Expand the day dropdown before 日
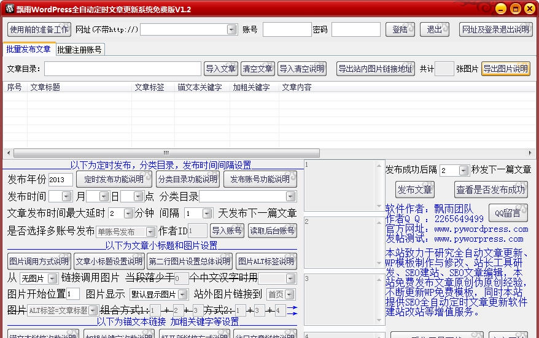Screen dimensions: 539x338 point(104,196)
